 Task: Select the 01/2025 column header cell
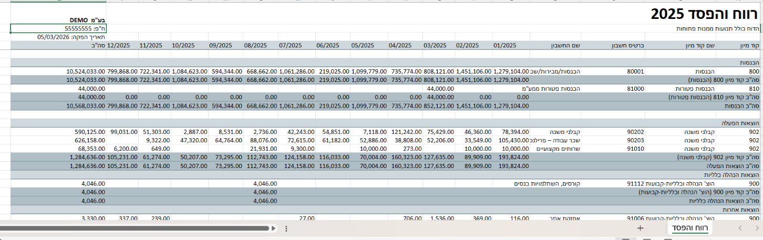coord(511,46)
